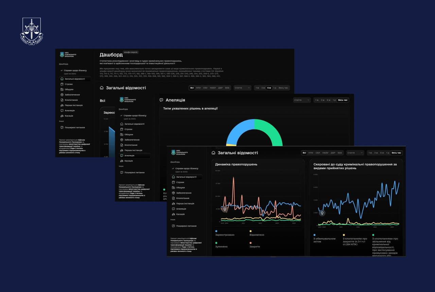Open Обшуки icon in Дашборд window sidebar

pyautogui.click(x=62, y=89)
